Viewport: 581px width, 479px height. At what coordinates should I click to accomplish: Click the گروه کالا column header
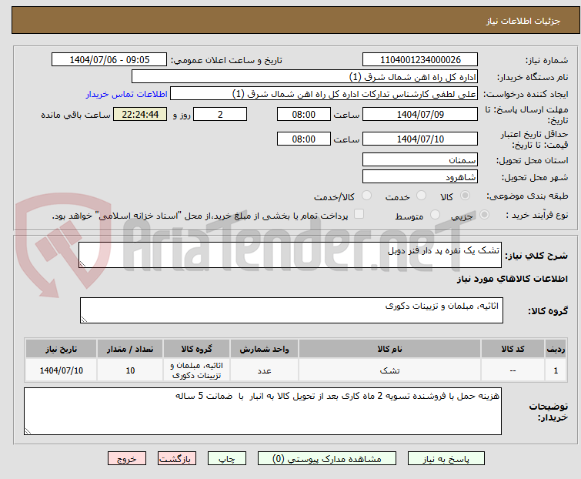(197, 349)
